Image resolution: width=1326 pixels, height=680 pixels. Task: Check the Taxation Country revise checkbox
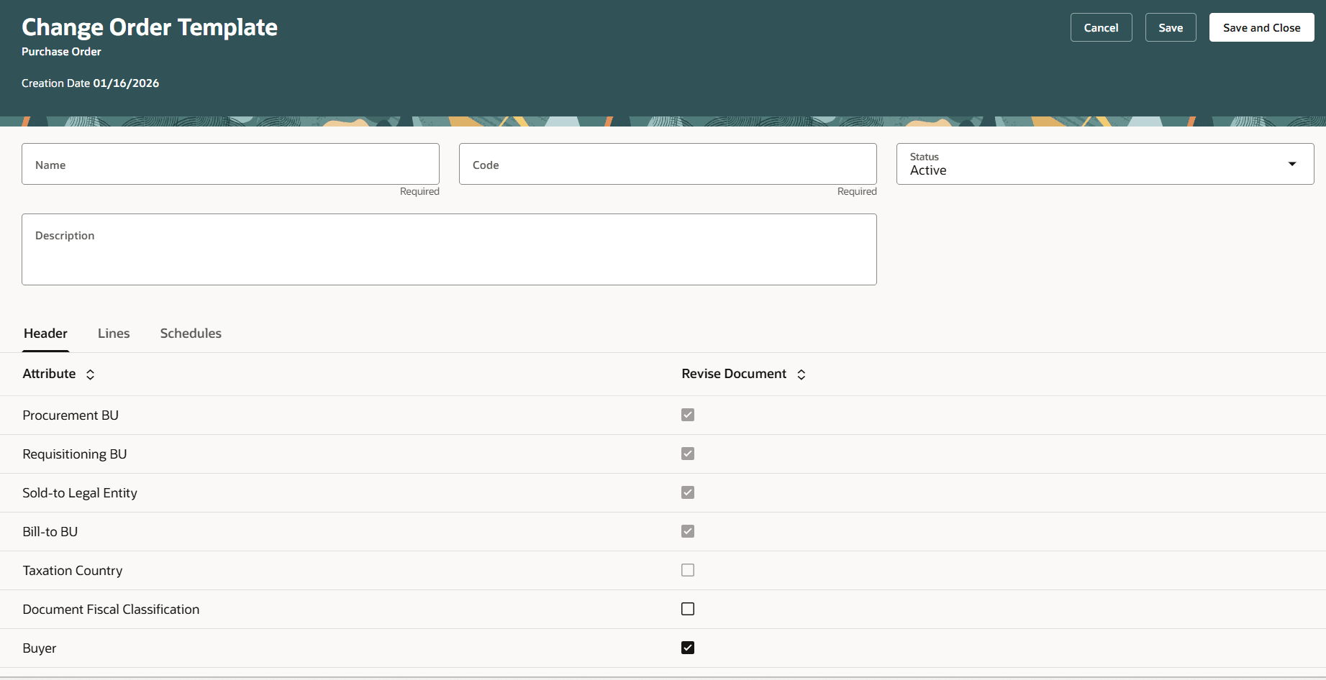click(x=688, y=570)
